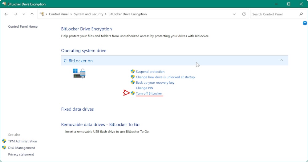Select BitLocker Drive Encryption breadcrumb
This screenshot has width=308, height=162.
coord(128,14)
